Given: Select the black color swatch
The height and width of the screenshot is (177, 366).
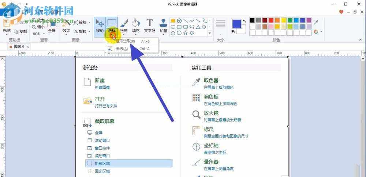Looking at the screenshot, I should pyautogui.click(x=252, y=20).
